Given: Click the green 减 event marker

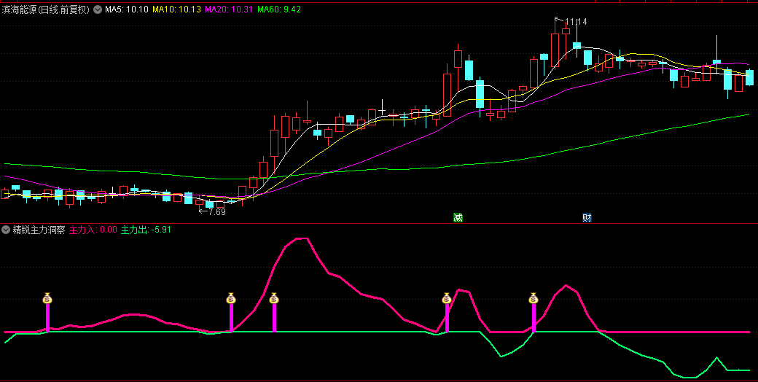Looking at the screenshot, I should [458, 217].
